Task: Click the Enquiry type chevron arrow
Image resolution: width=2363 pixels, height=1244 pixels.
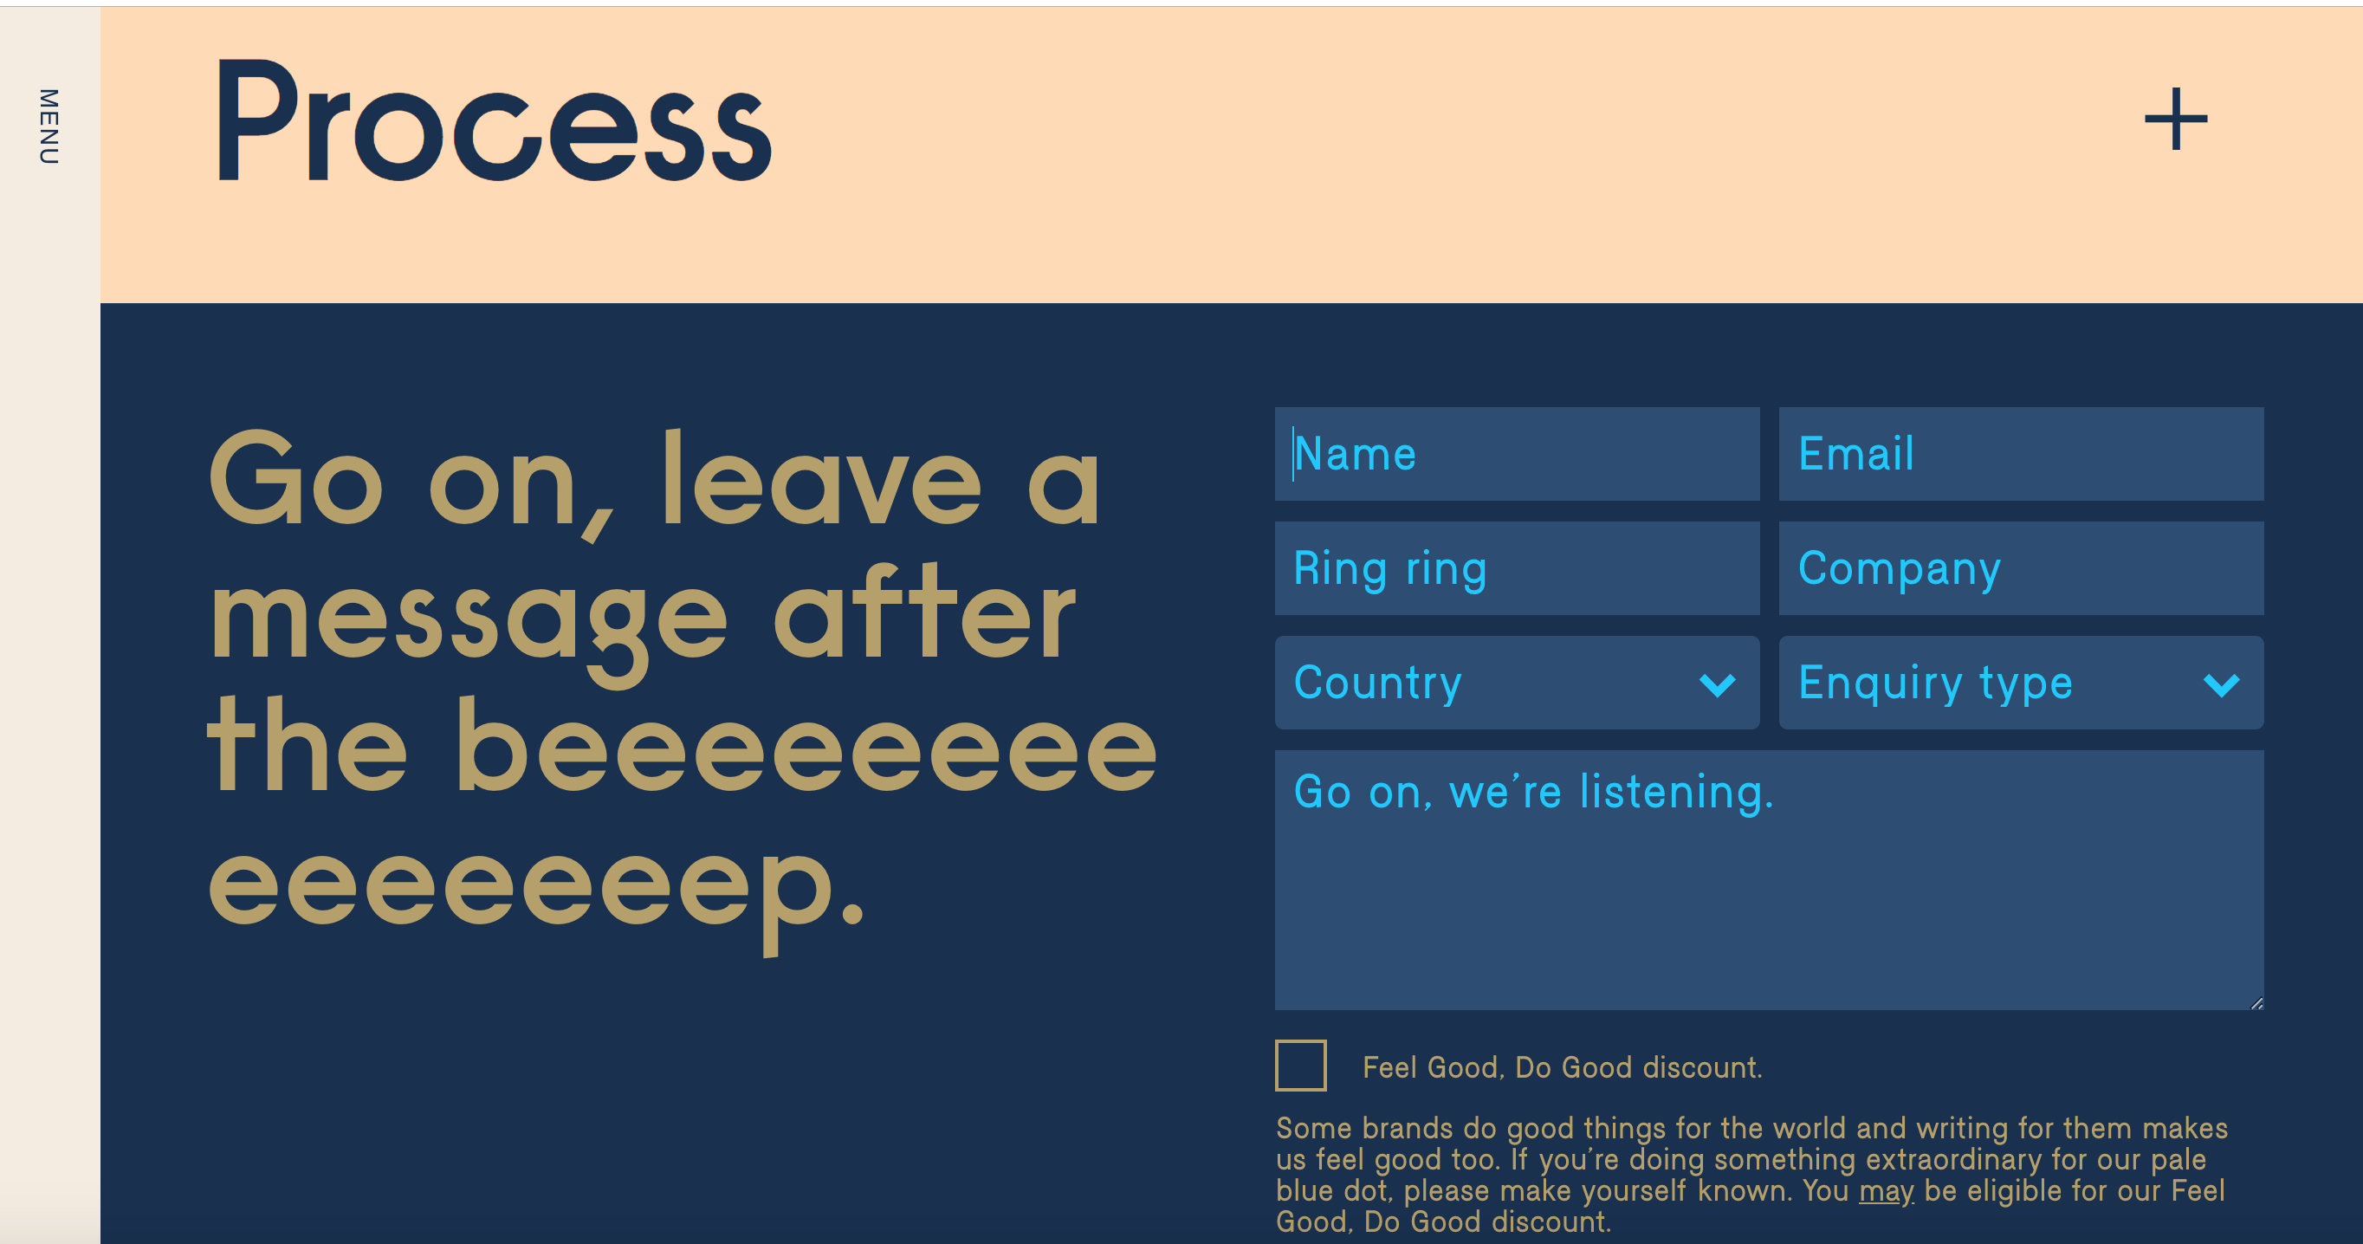Action: (2221, 684)
